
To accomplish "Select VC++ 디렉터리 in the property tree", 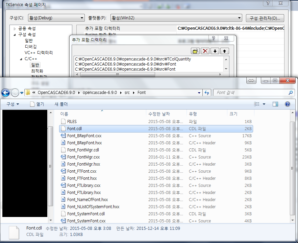I will pos(39,53).
